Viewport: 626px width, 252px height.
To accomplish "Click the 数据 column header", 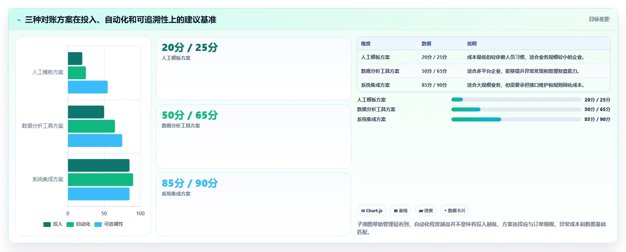I will tap(427, 44).
